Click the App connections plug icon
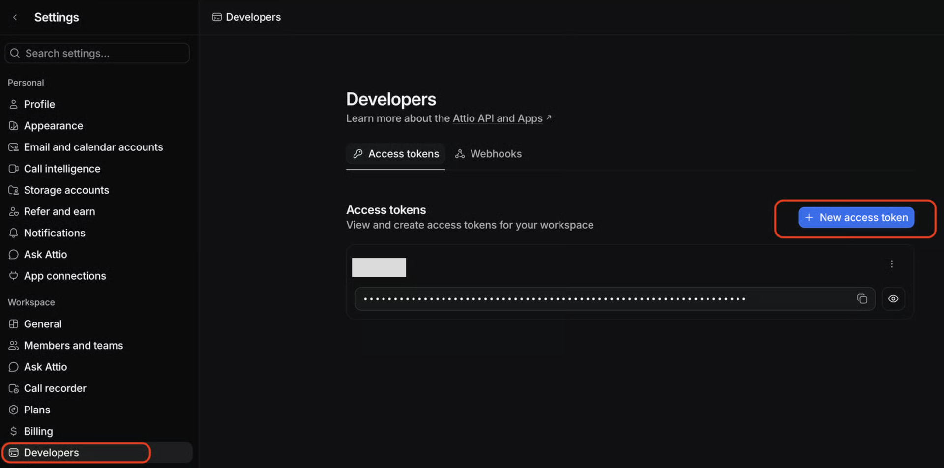Viewport: 944px width, 468px height. tap(13, 276)
